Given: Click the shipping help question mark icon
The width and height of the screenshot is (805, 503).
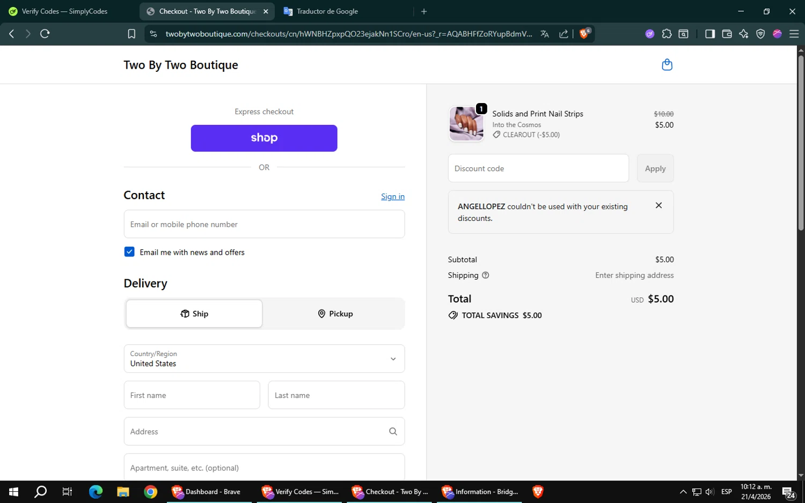Looking at the screenshot, I should (486, 275).
